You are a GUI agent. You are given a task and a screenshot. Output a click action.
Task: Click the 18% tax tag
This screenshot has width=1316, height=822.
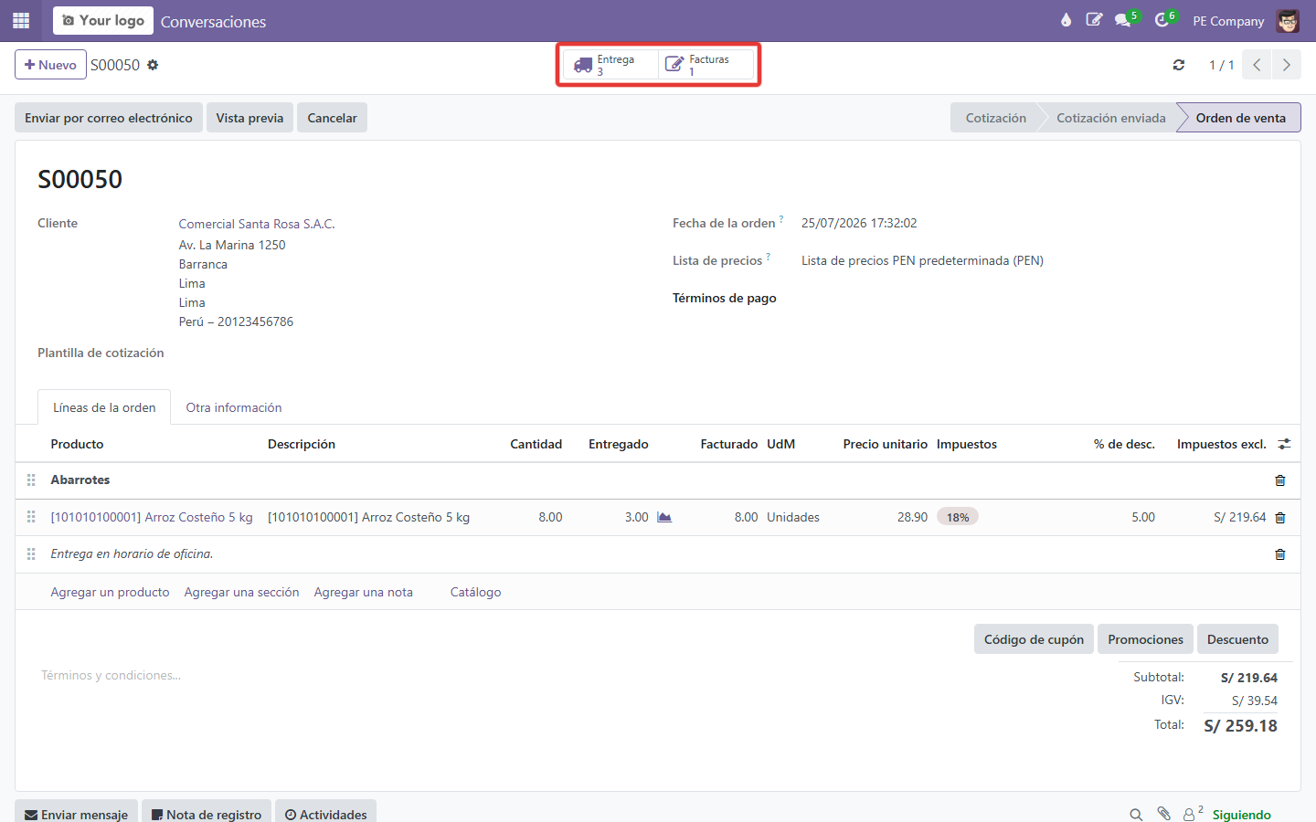pos(958,517)
